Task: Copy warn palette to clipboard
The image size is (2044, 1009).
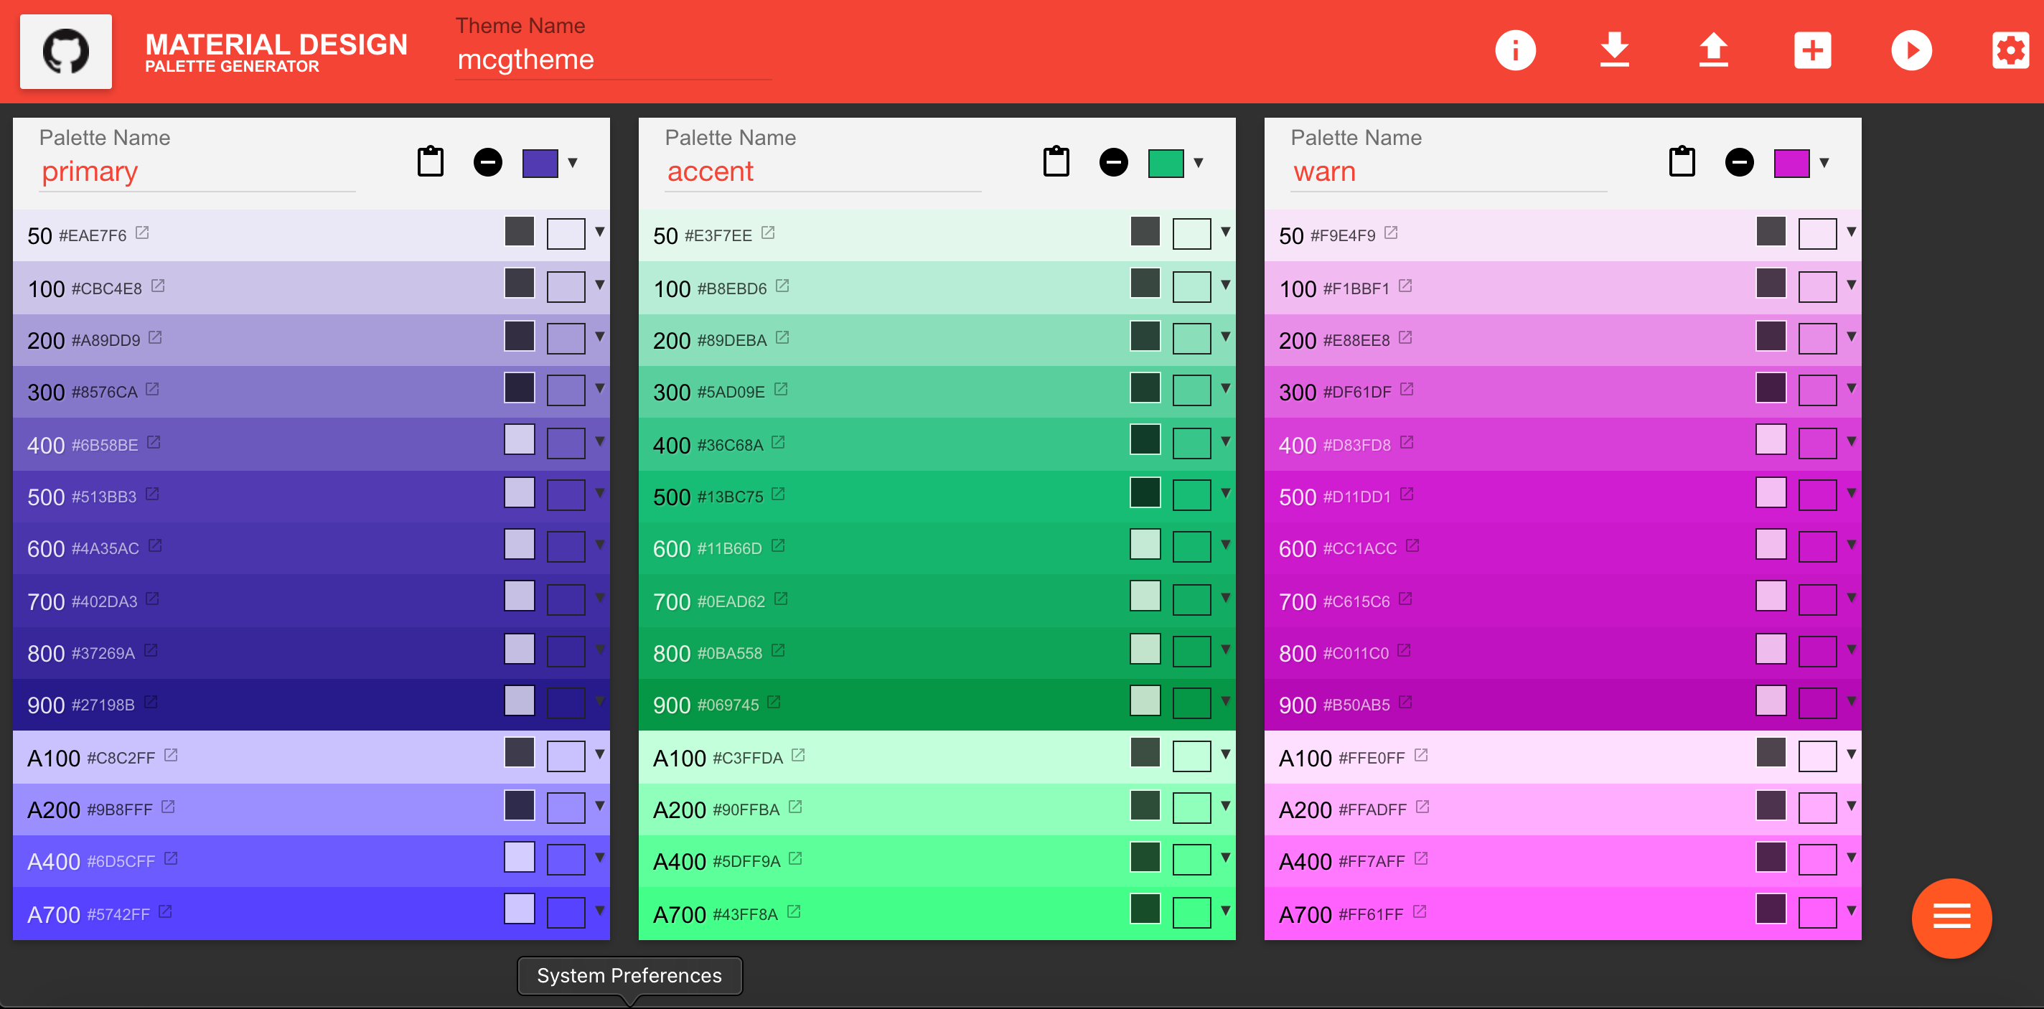Action: coord(1682,163)
